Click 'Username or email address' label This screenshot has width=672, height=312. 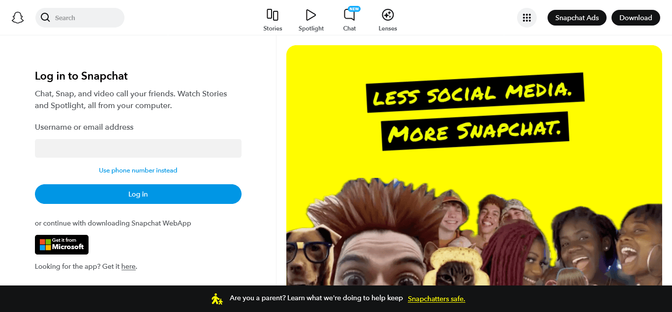tap(84, 127)
